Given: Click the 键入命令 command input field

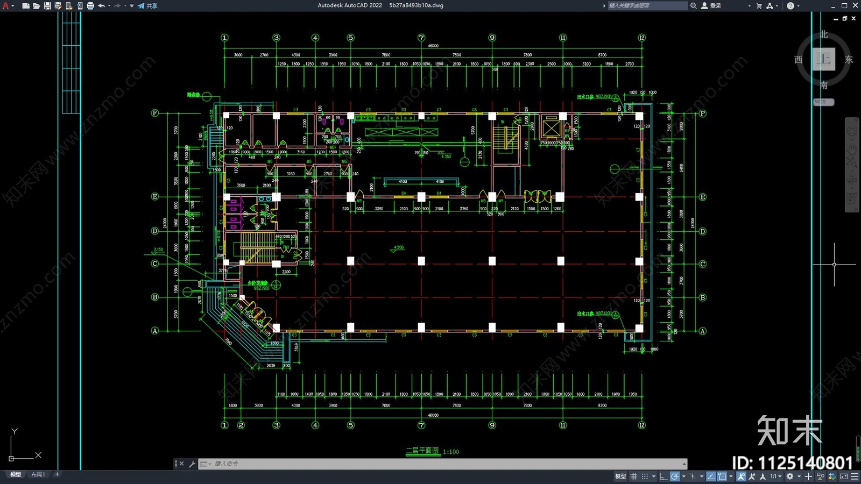Looking at the screenshot, I should click(x=441, y=464).
